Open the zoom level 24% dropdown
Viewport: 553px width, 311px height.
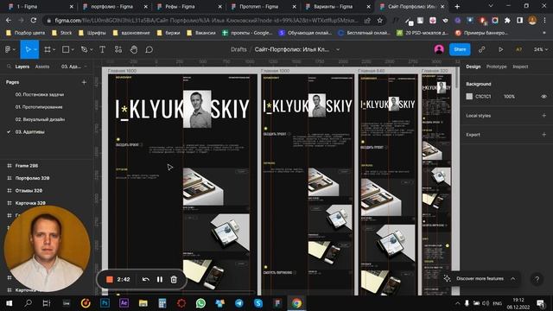[x=540, y=50]
